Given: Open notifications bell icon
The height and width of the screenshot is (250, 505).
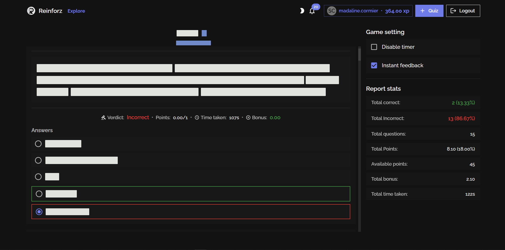Looking at the screenshot, I should tap(312, 11).
